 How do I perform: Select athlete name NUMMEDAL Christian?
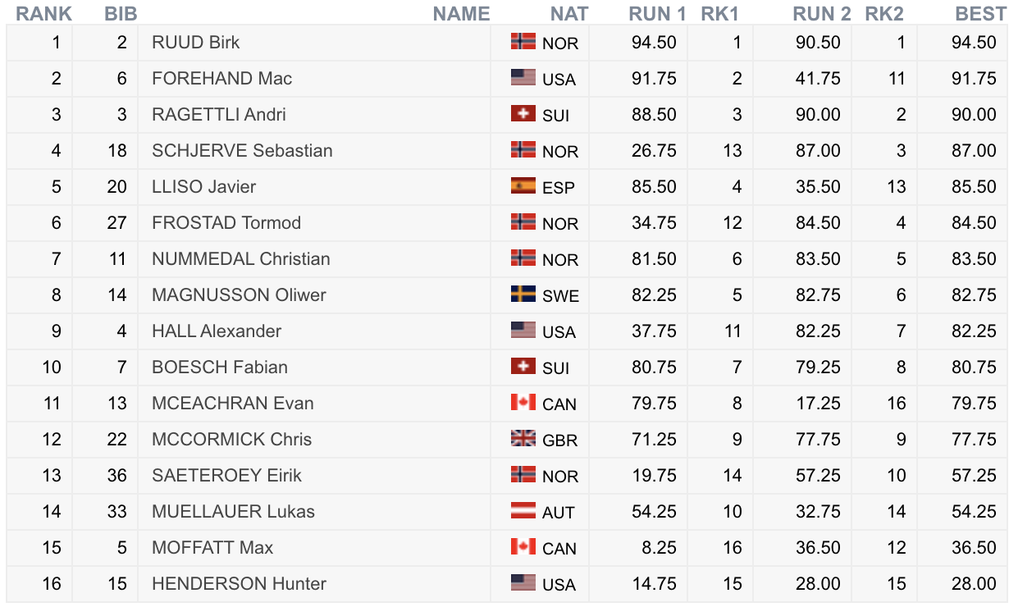coord(241,258)
